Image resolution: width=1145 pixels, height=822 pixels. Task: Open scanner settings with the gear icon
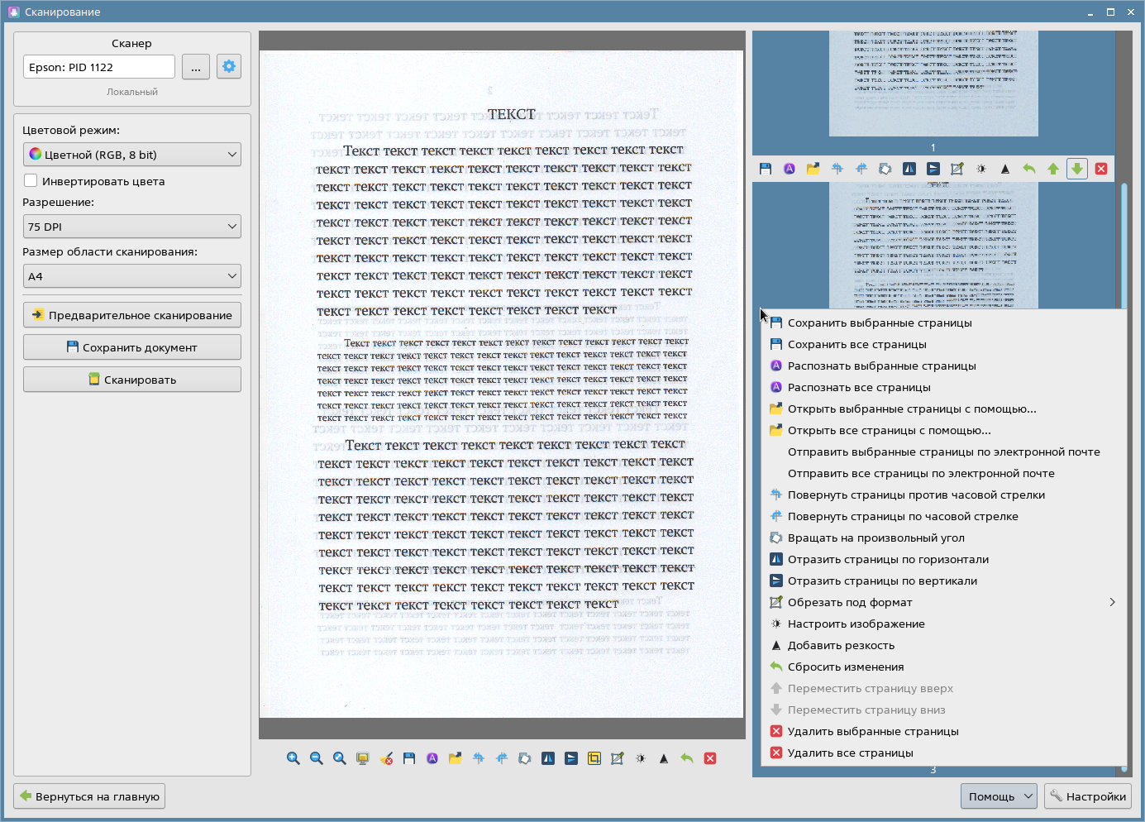[229, 67]
